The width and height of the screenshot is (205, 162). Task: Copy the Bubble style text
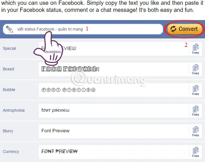[195, 90]
